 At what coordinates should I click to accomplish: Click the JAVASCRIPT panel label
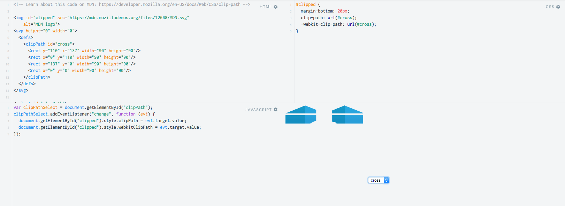coord(259,110)
